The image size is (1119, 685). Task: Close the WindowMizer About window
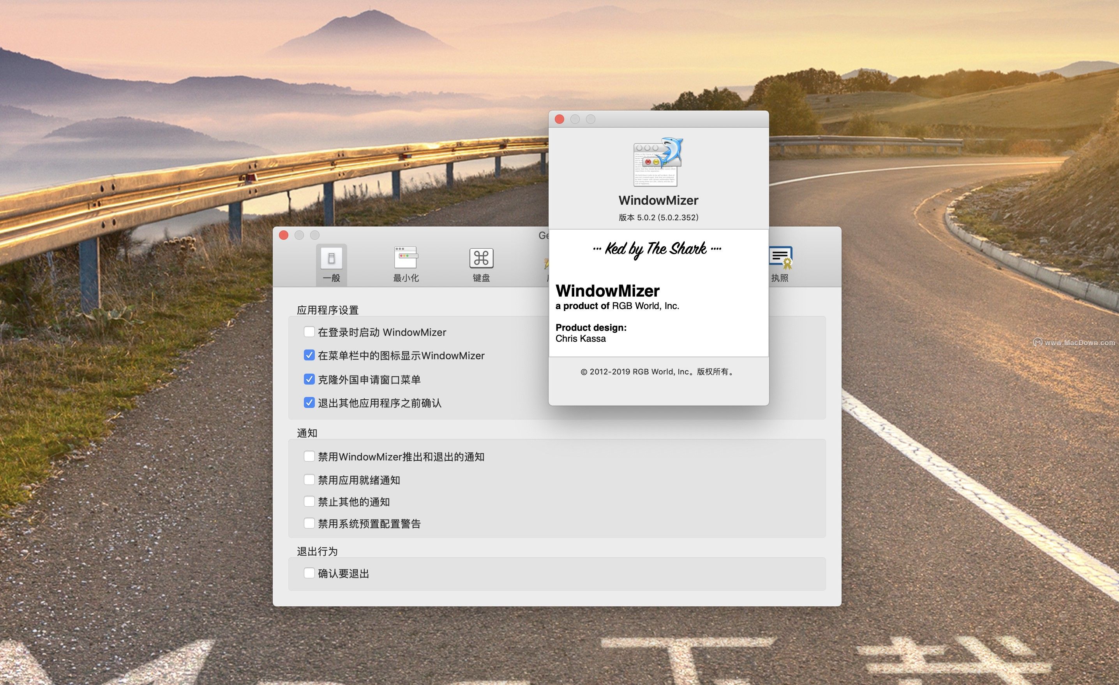pos(559,119)
